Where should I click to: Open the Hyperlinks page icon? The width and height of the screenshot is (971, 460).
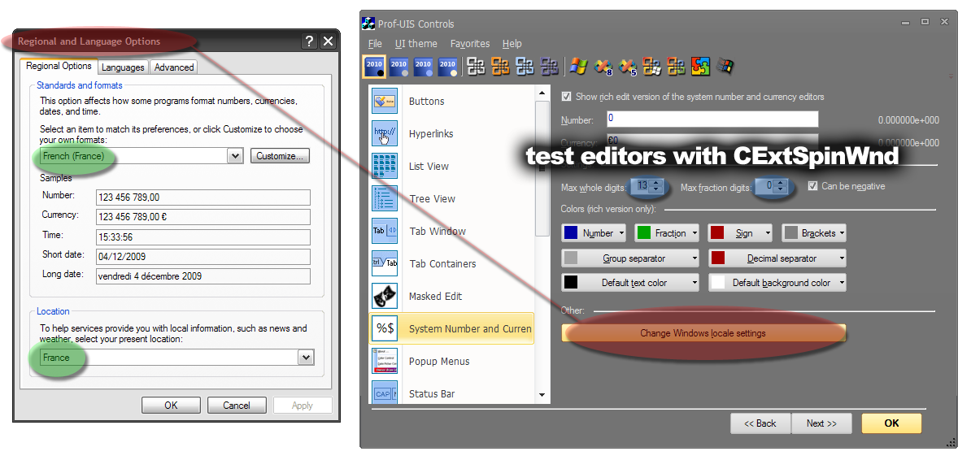point(385,133)
